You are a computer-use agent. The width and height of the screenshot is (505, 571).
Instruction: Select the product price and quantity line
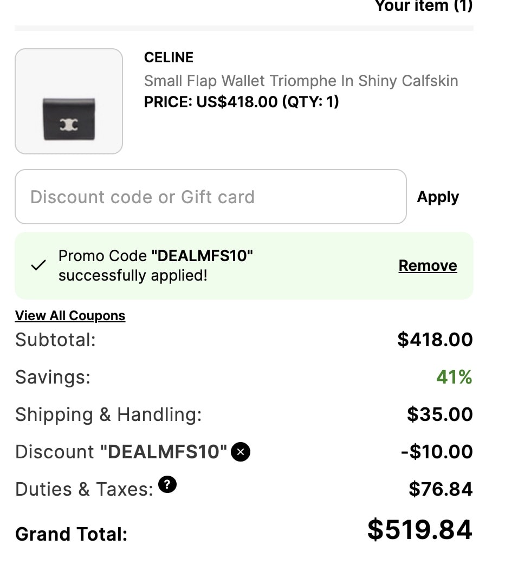[x=242, y=102]
